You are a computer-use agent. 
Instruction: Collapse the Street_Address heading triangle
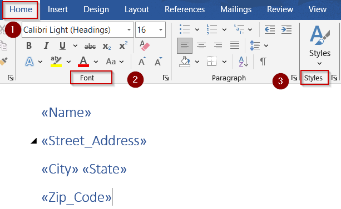click(34, 141)
